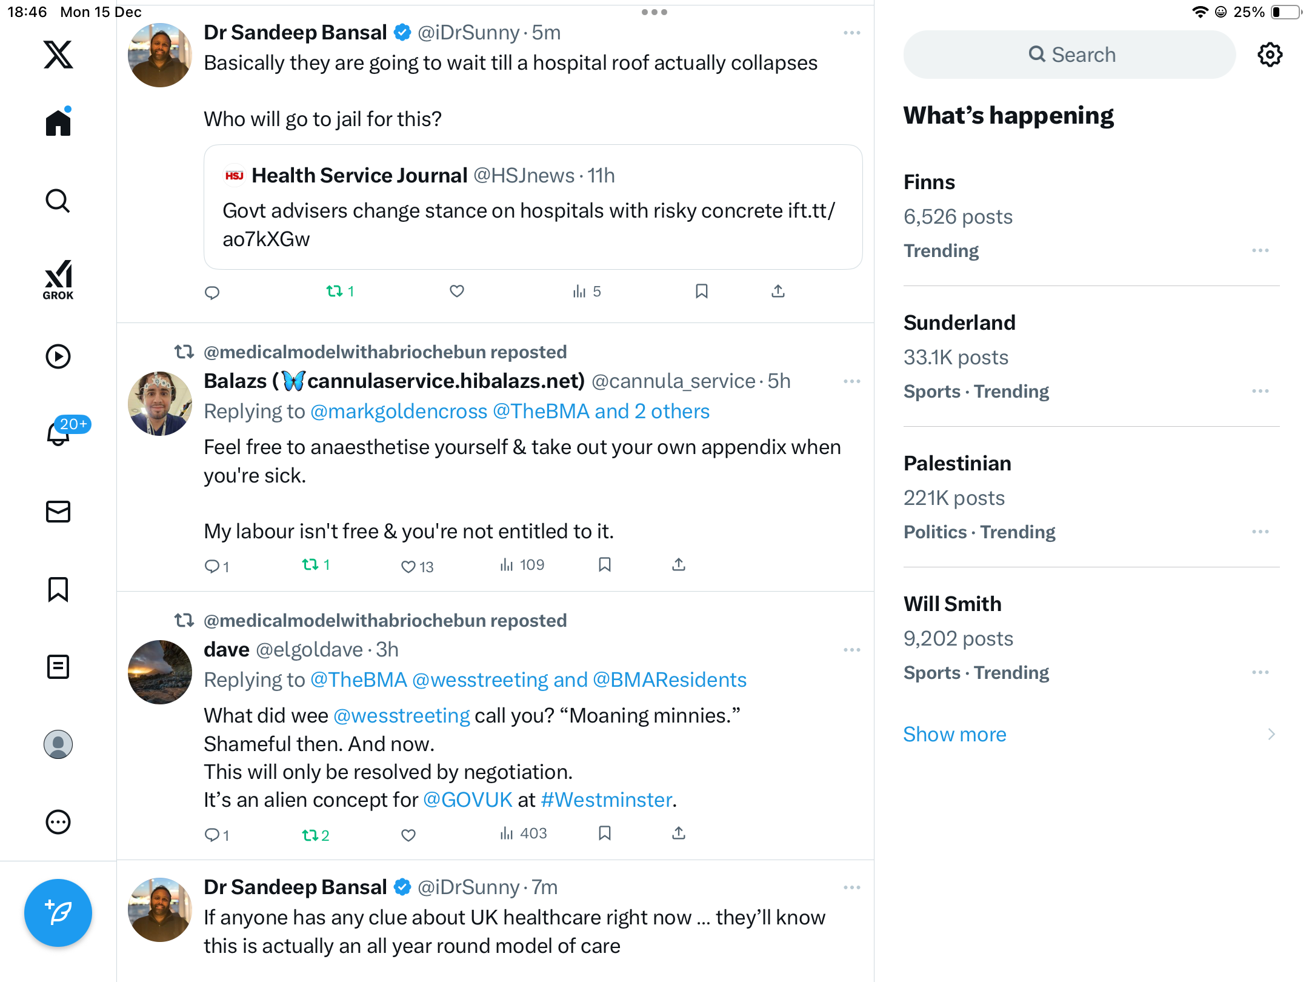Expand Show more trends chevron
The image size is (1309, 982).
(x=1271, y=734)
